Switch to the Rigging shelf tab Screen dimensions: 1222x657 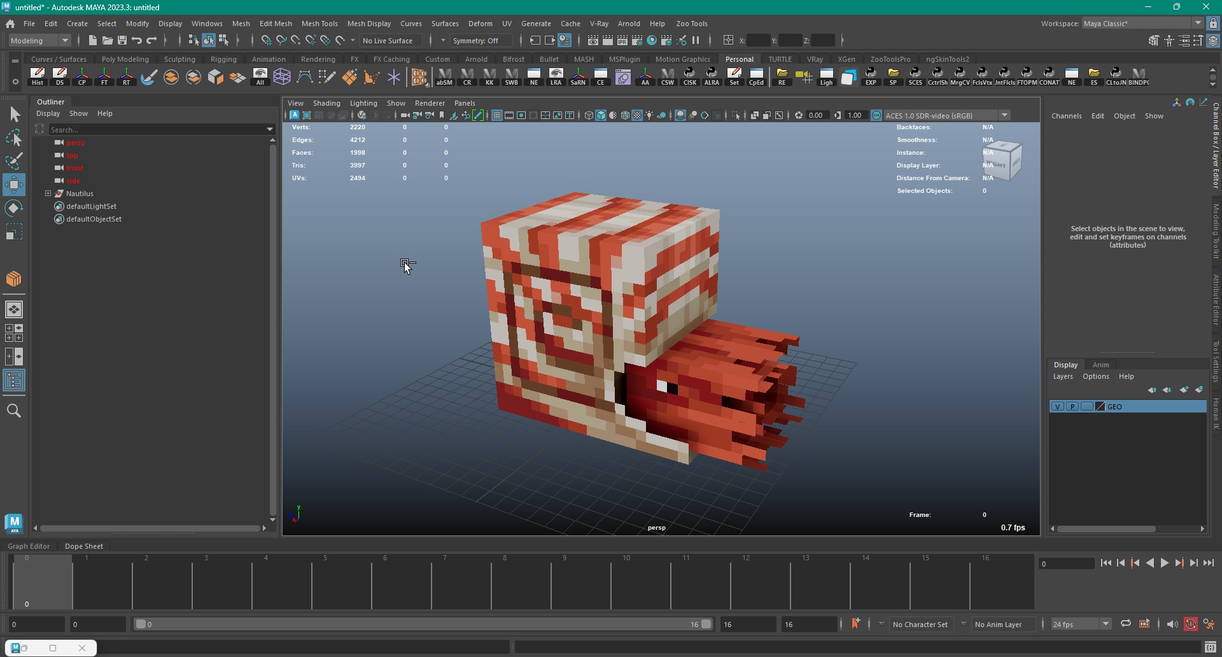coord(223,59)
